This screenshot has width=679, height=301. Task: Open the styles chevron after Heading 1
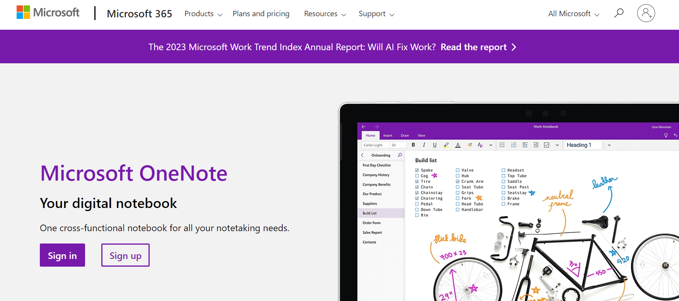[x=609, y=145]
